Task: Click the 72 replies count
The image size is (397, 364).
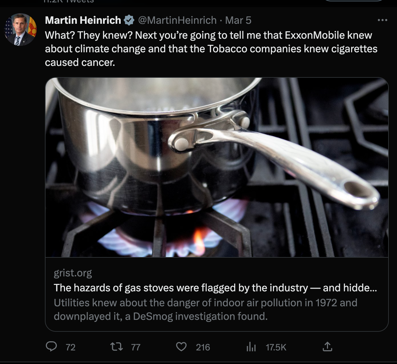Action: click(70, 347)
